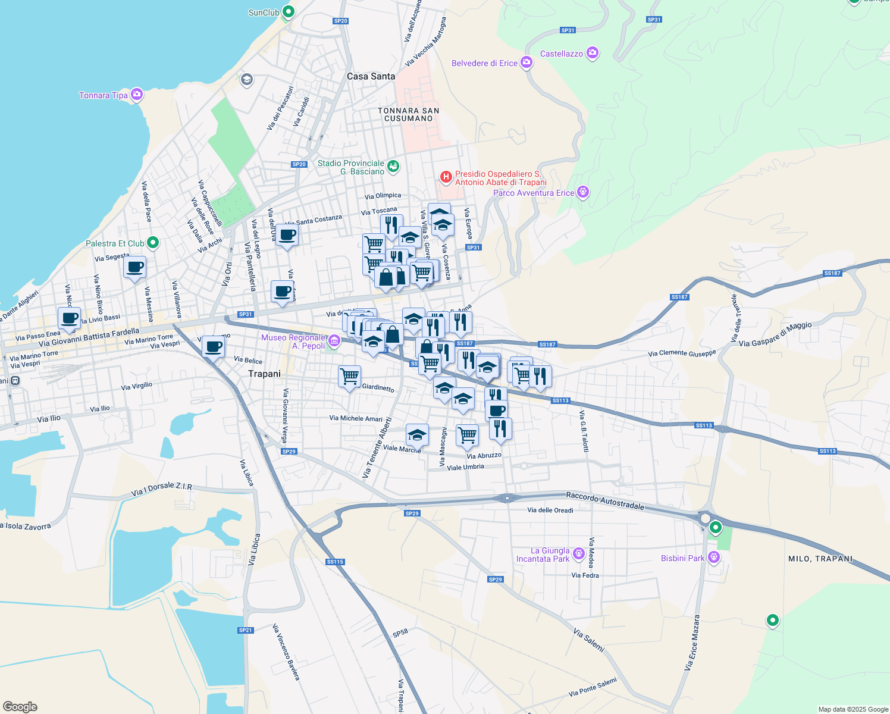Open the La Giungla Incantata Park marker
Viewport: 890px width, 714px height.
tap(578, 553)
